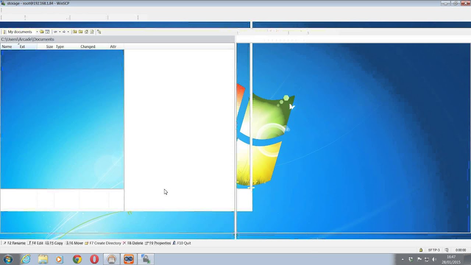Open Windows Media Player from taskbar
Screen dimensions: 471x265
pos(60,259)
